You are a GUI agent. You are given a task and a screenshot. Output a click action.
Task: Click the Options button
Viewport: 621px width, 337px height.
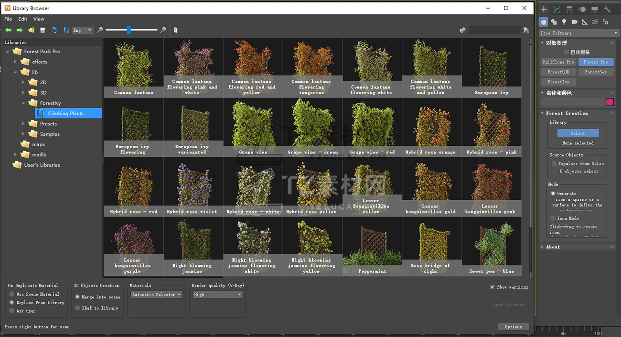pos(514,327)
